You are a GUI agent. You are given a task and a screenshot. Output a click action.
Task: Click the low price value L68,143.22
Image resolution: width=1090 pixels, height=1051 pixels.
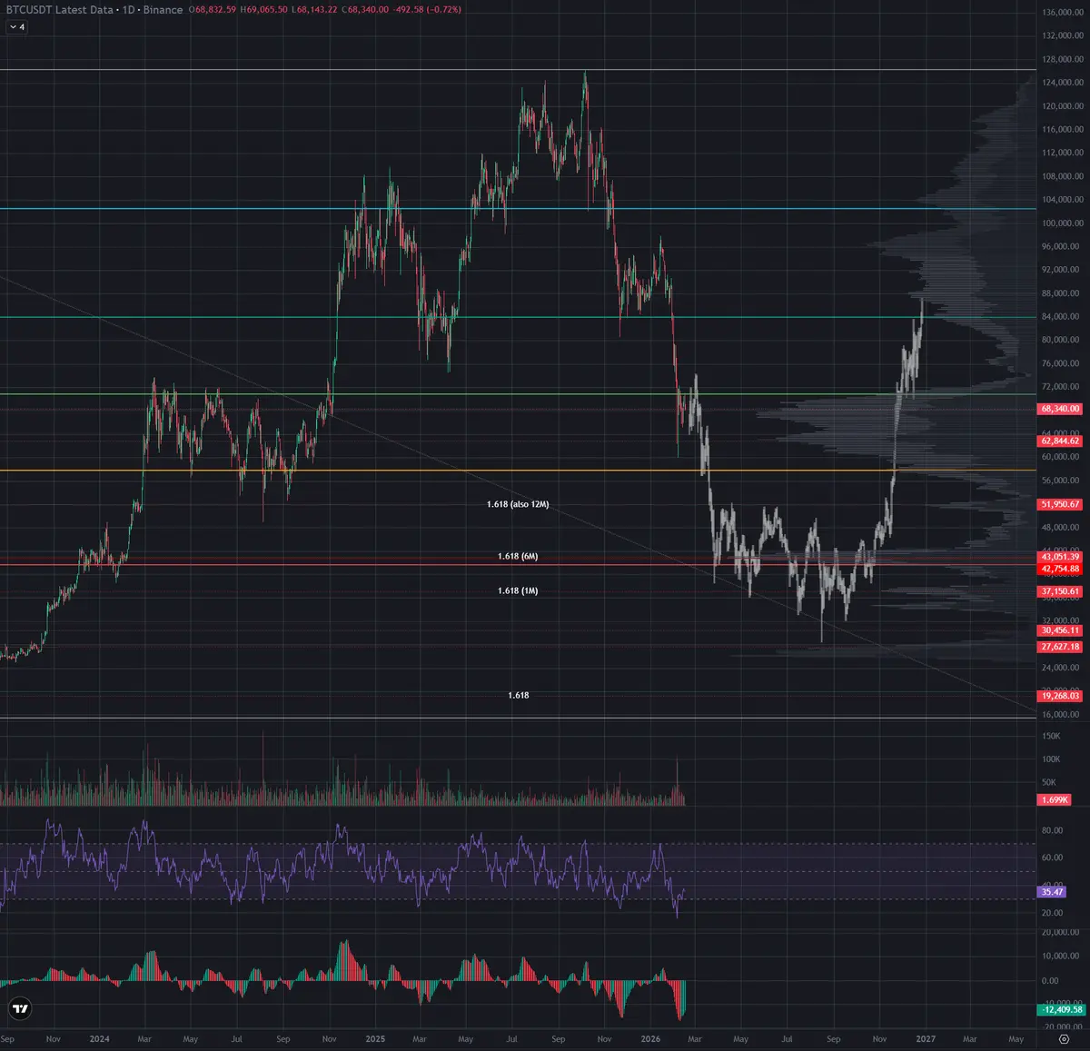pos(314,9)
